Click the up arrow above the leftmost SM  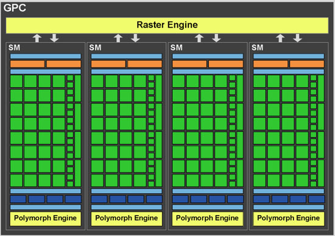click(37, 38)
